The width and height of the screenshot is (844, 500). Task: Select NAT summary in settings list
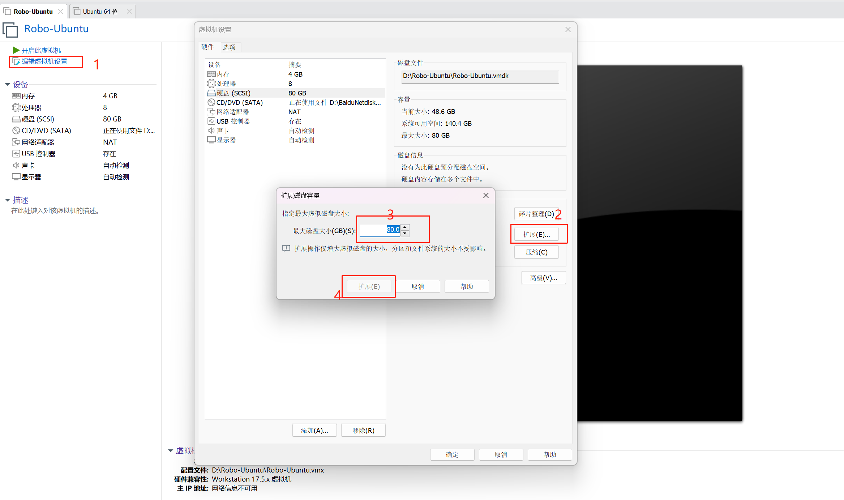point(294,112)
